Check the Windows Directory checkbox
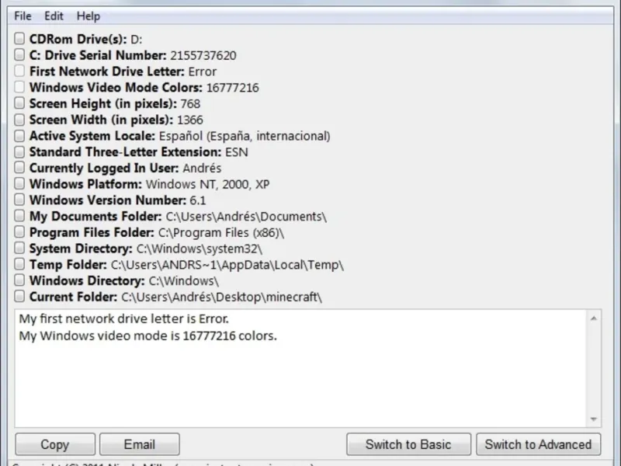 click(19, 280)
